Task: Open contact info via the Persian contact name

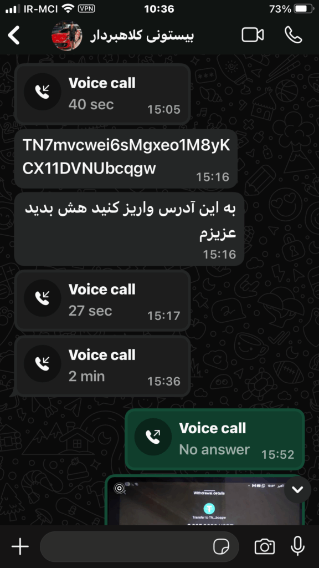Action: 142,36
